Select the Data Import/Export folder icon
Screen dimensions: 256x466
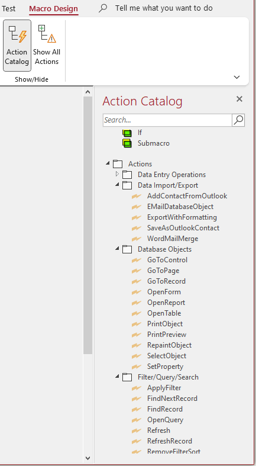(x=127, y=185)
